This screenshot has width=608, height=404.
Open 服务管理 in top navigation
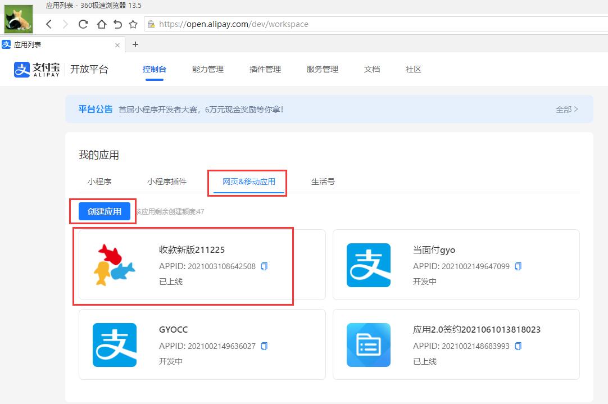click(322, 70)
